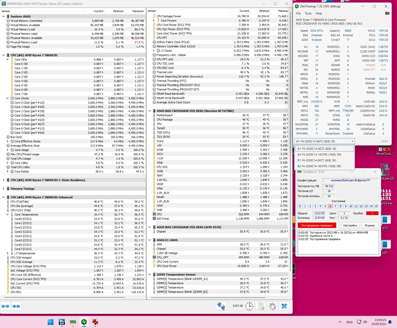
Task: Expand the Core Usage node
Action: click(7, 150)
